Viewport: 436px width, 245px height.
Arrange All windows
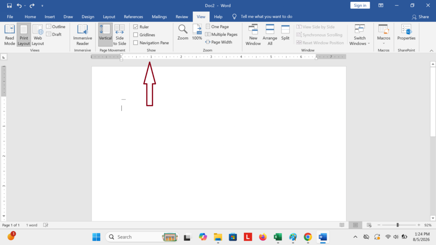point(270,35)
